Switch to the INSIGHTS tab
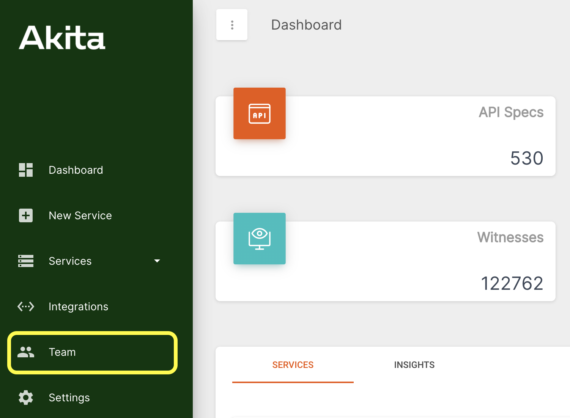Image resolution: width=570 pixels, height=418 pixels. point(414,365)
